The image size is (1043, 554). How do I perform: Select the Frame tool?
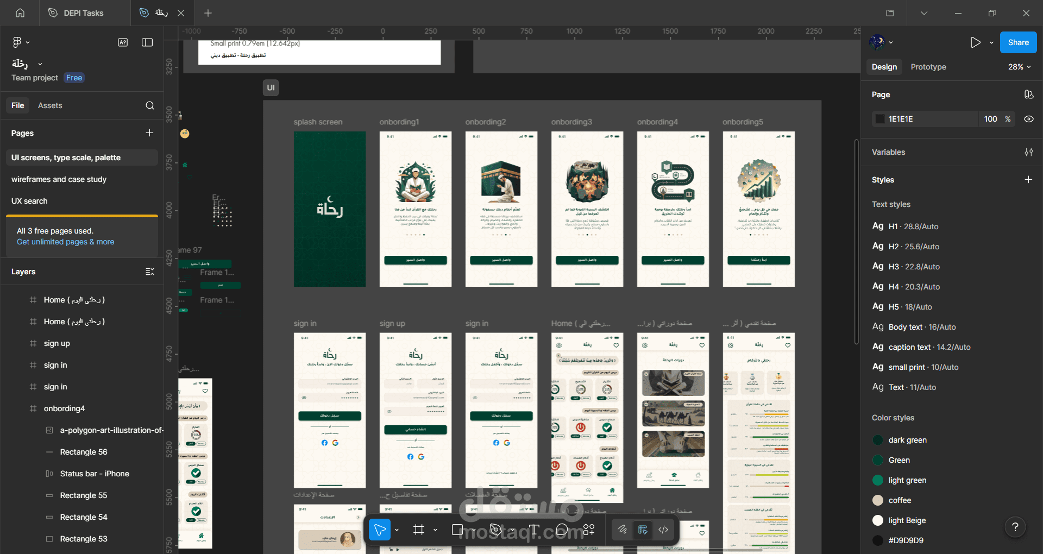[418, 530]
